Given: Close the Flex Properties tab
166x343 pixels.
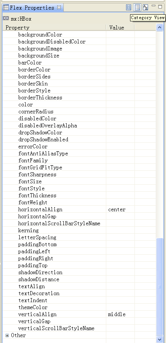Looking at the screenshot, I should (59, 7).
